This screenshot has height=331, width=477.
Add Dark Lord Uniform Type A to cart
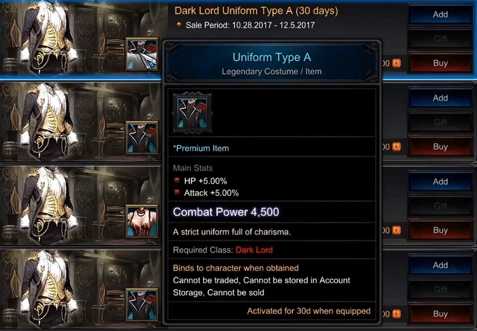coord(440,14)
